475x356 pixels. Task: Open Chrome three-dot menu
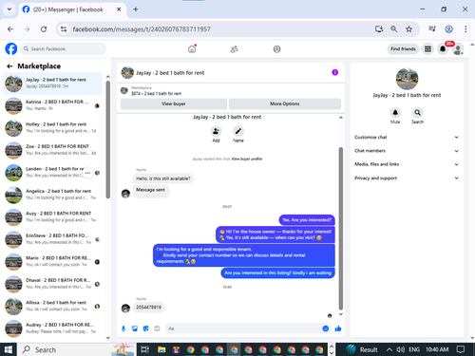[465, 29]
